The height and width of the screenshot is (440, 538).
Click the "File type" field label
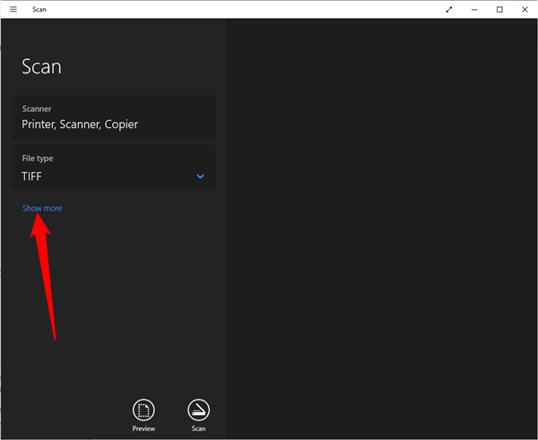coord(38,159)
